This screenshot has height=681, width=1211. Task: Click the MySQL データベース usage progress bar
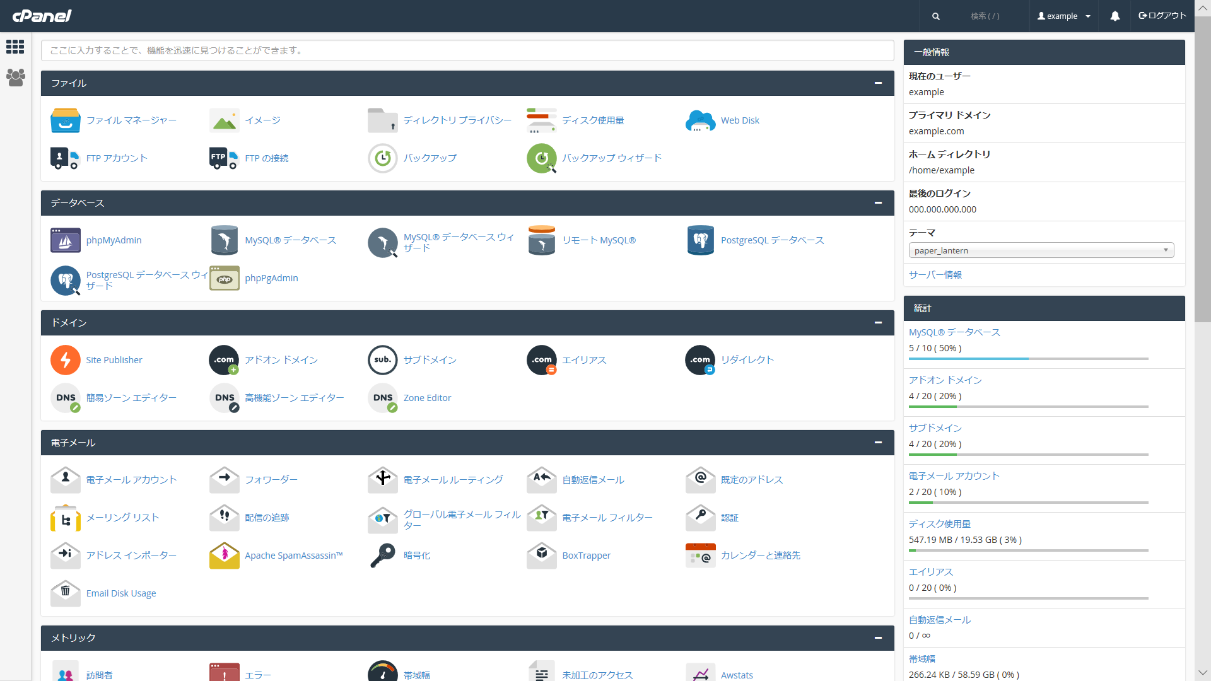coord(1028,359)
